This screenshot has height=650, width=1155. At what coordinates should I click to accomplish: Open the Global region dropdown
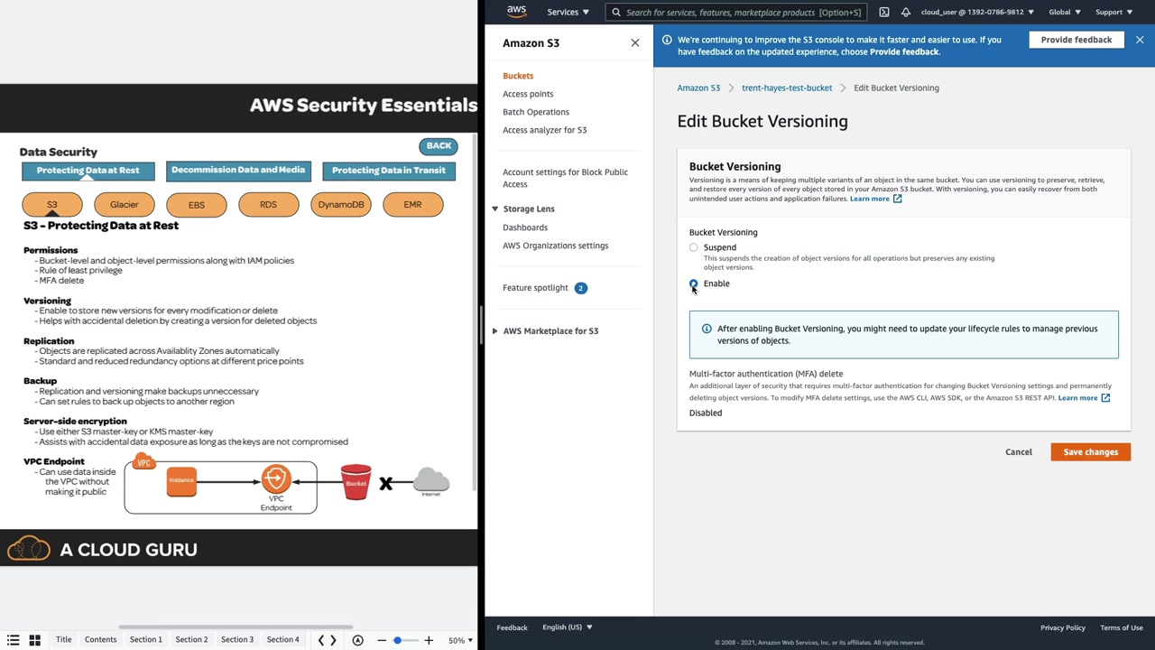[1065, 12]
